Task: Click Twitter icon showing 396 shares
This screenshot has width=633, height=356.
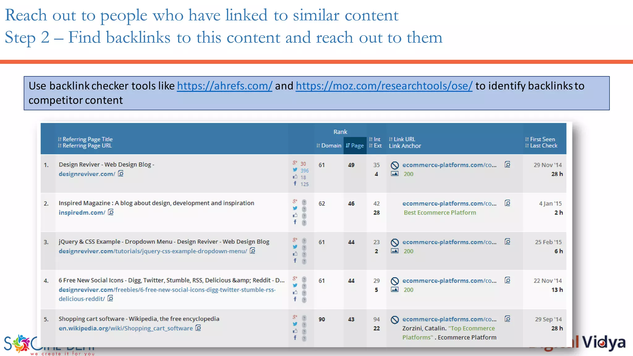Action: 295,170
